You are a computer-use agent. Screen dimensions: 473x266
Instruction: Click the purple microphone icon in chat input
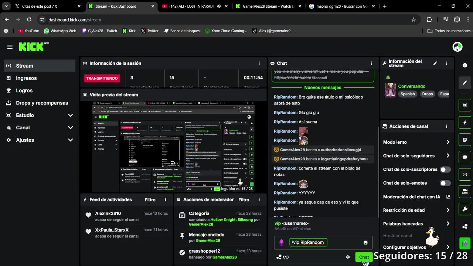281,242
